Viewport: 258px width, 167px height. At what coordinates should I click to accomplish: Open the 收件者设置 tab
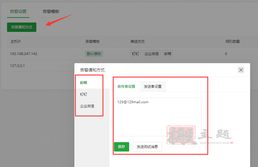pos(127,87)
